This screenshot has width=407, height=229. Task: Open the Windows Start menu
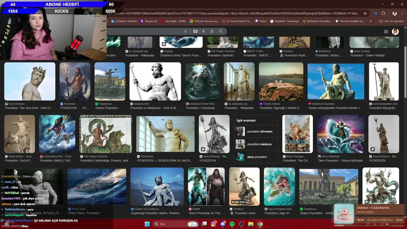click(x=147, y=224)
